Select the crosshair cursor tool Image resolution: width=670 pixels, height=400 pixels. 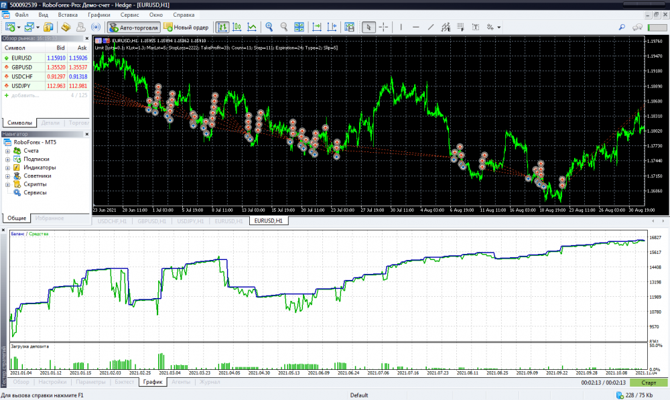[383, 27]
